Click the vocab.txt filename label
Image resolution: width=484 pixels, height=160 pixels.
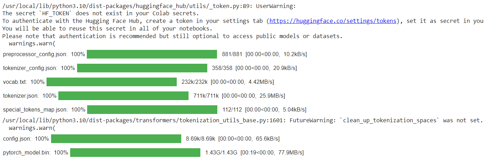[15, 82]
